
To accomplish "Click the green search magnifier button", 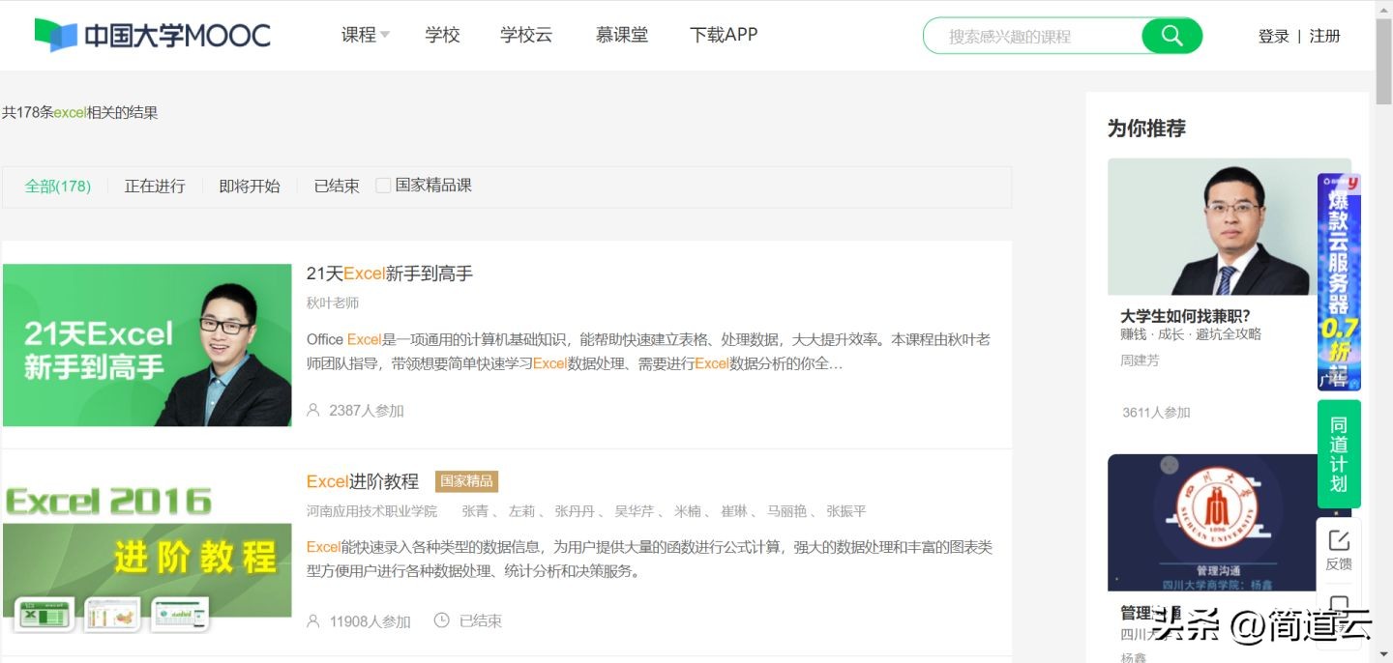I will click(1171, 36).
